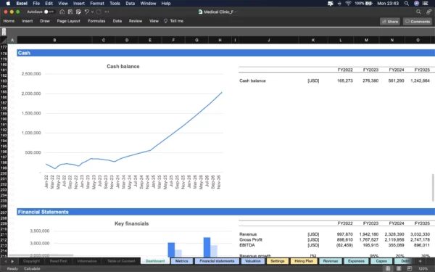Click the vertical scrollbar thumb

(433, 188)
